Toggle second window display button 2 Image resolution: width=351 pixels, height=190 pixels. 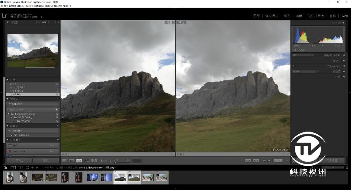pyautogui.click(x=20, y=167)
